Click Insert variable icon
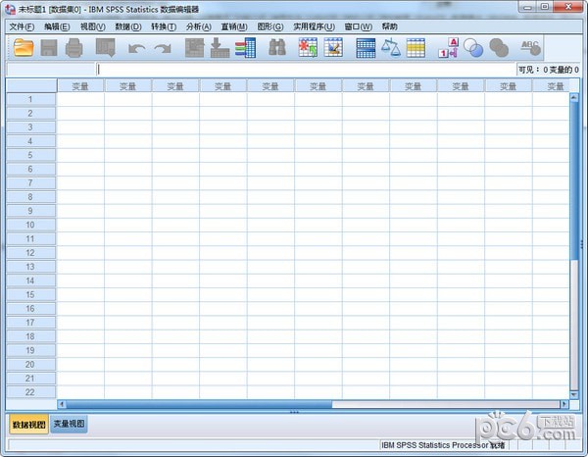This screenshot has height=457, width=588. pyautogui.click(x=333, y=48)
